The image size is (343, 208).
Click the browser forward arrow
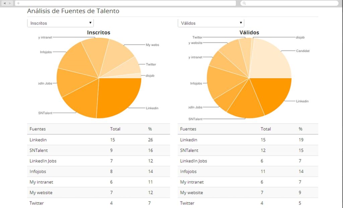point(10,3)
